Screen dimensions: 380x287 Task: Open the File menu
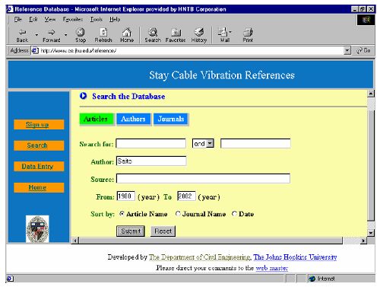point(17,19)
